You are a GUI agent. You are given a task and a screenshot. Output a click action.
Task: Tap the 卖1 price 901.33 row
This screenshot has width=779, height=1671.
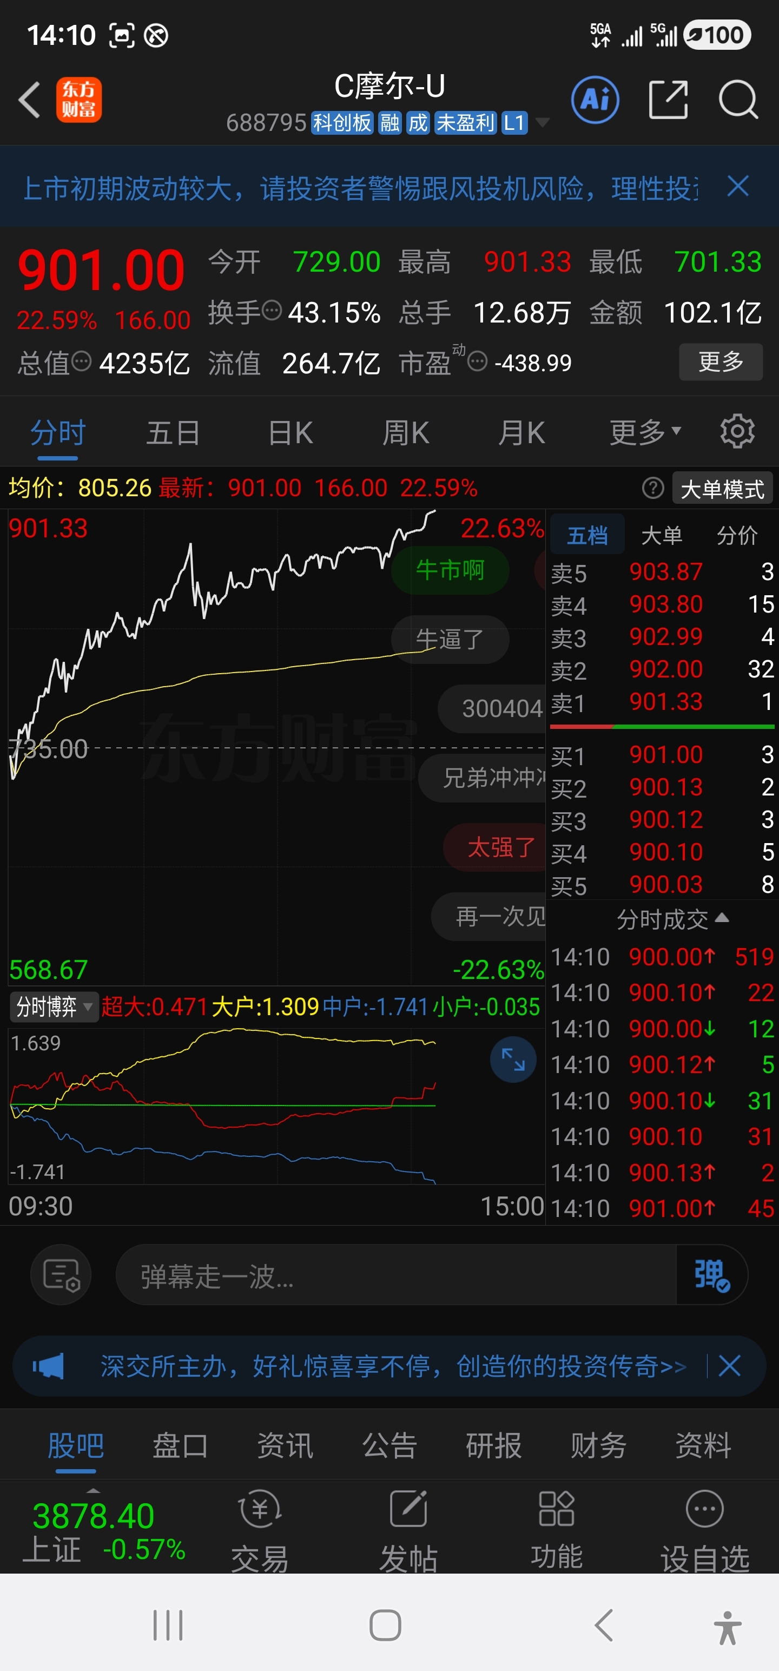coord(662,702)
